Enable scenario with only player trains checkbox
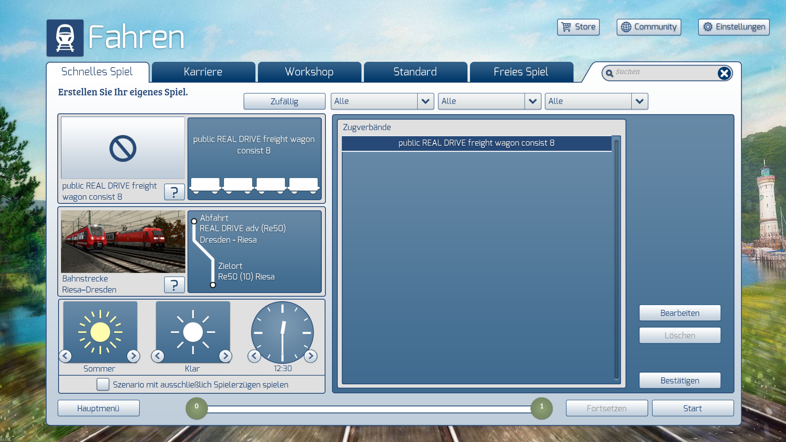 tap(103, 384)
